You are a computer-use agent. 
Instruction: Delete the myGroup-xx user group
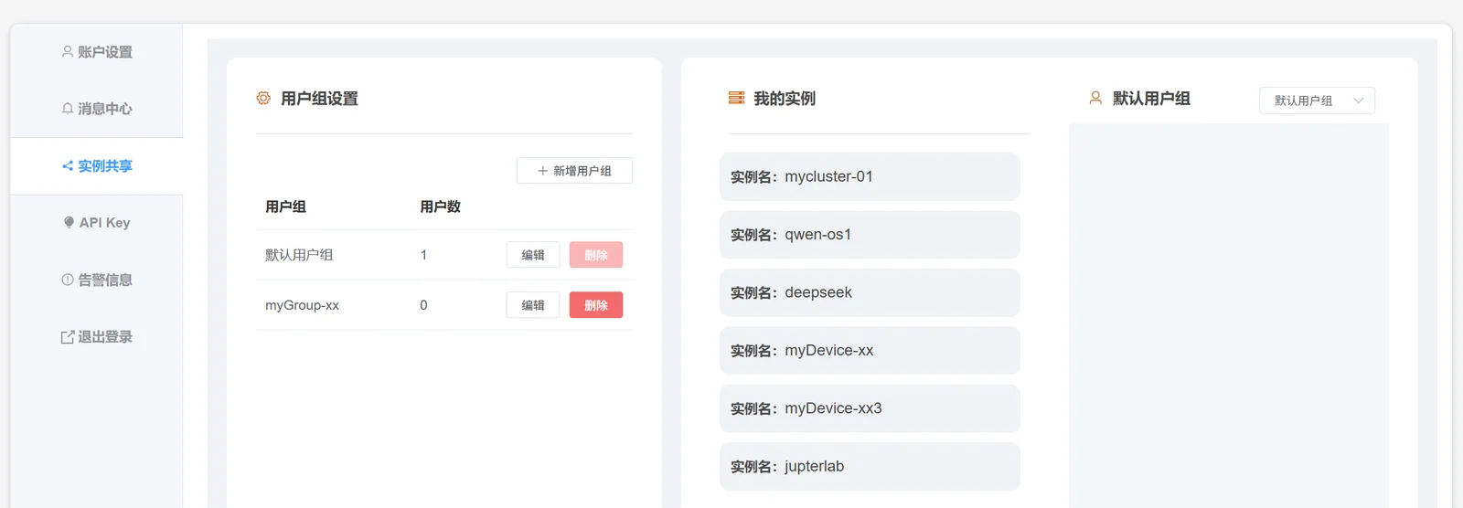pos(596,305)
